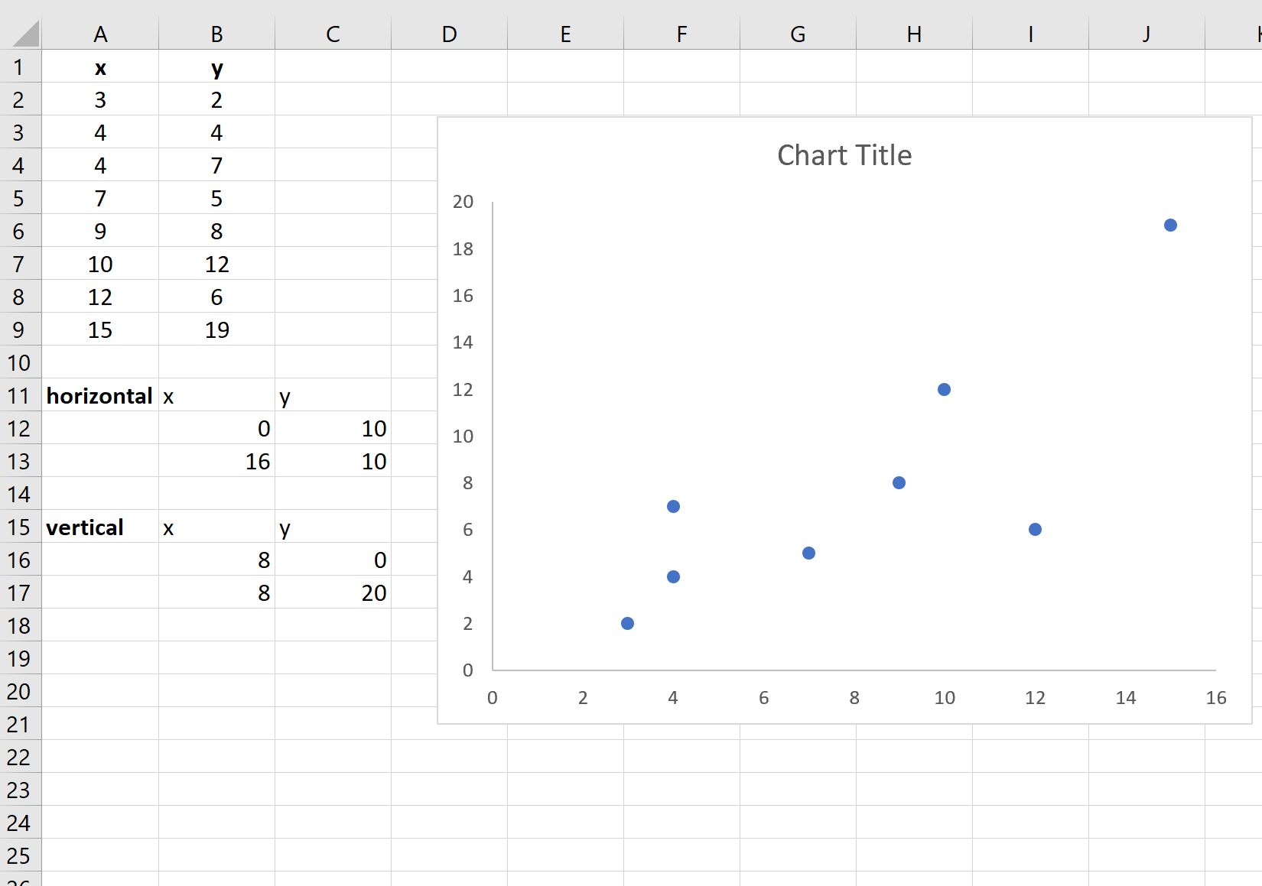Click cell containing 'horizontal' label
This screenshot has width=1262, height=886.
100,395
